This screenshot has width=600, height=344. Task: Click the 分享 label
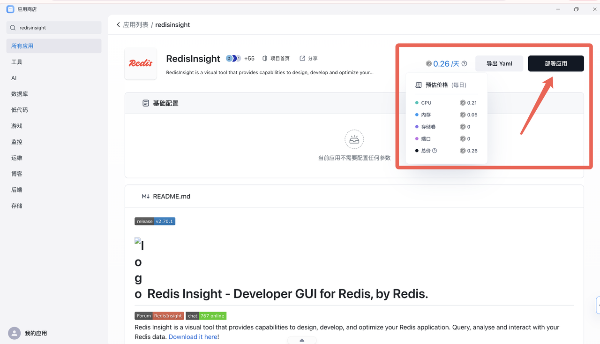313,59
